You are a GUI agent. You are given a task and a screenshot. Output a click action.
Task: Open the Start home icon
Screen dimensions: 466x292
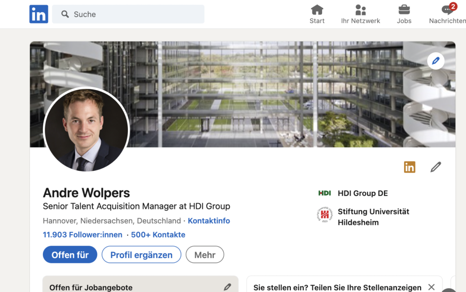pyautogui.click(x=317, y=14)
